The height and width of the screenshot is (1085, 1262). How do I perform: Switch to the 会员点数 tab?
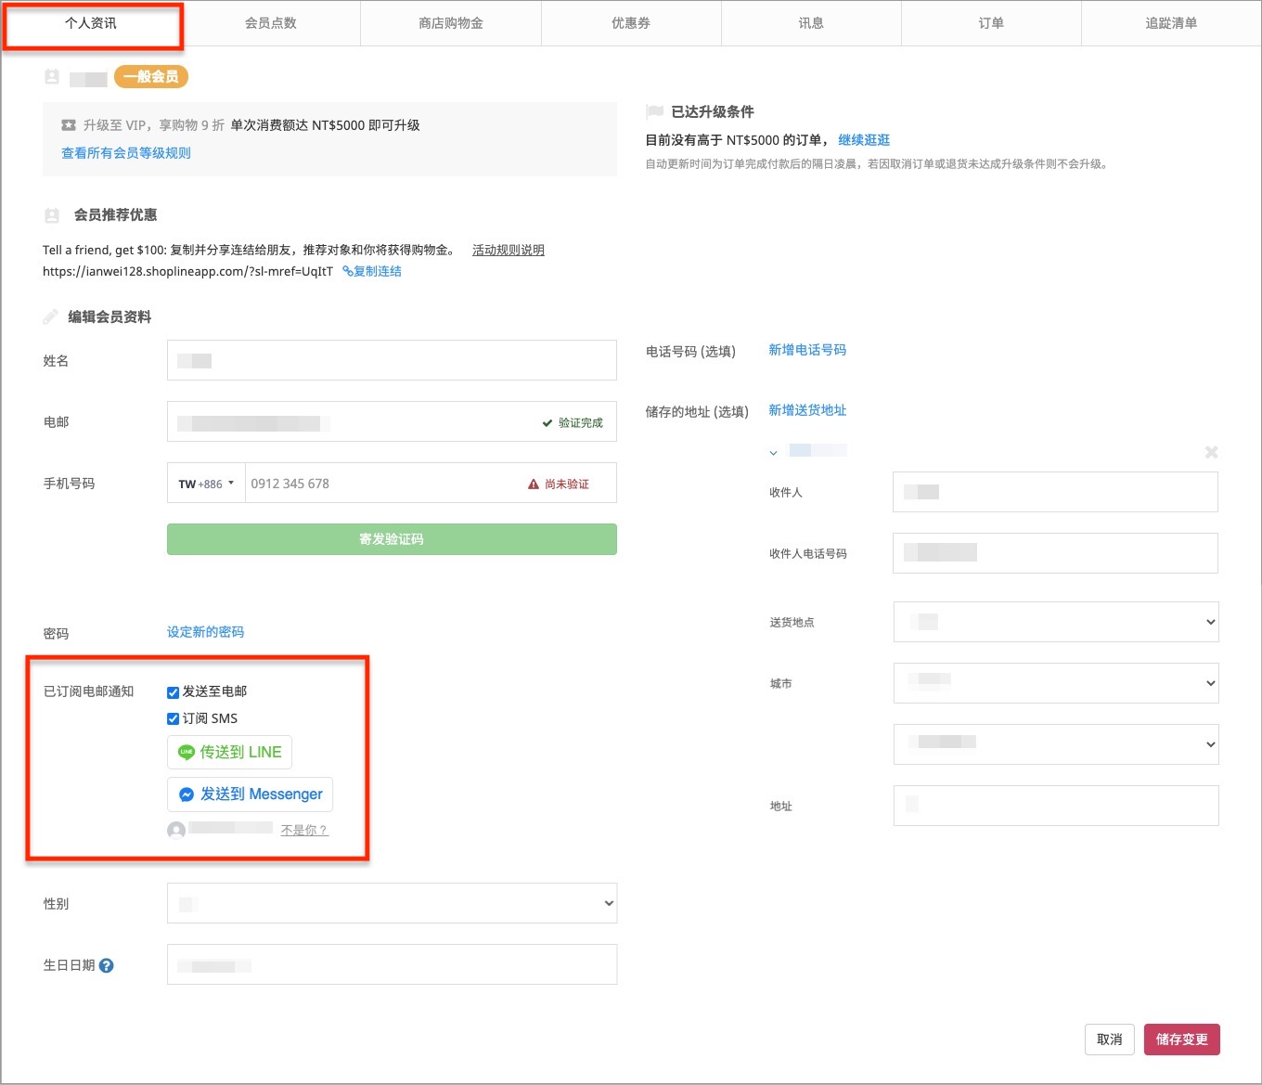pyautogui.click(x=271, y=23)
